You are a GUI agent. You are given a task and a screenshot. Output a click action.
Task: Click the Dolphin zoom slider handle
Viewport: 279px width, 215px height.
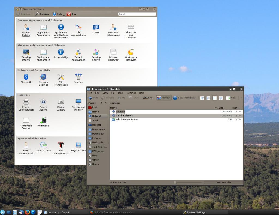[175, 183]
